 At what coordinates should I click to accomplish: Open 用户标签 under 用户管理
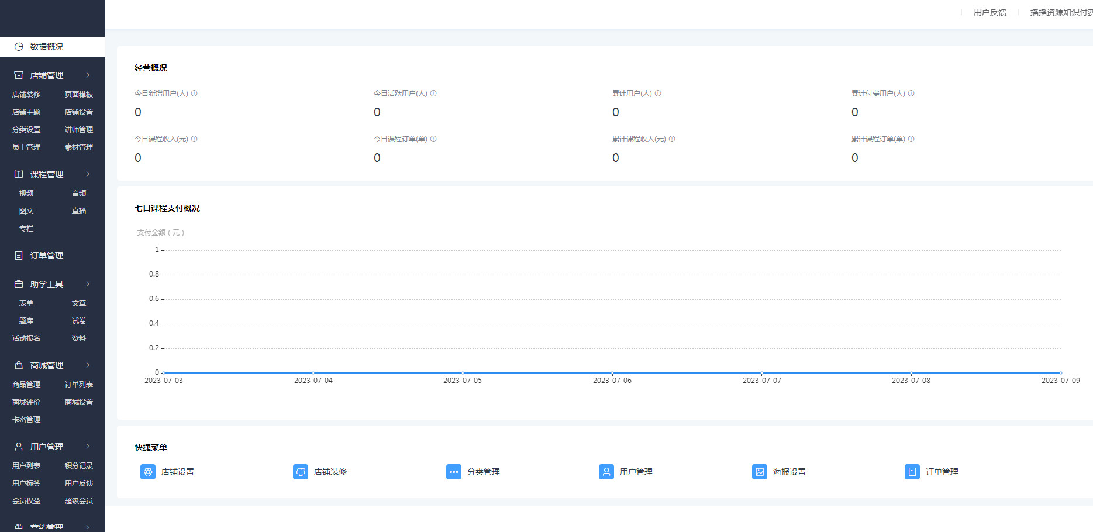click(26, 483)
